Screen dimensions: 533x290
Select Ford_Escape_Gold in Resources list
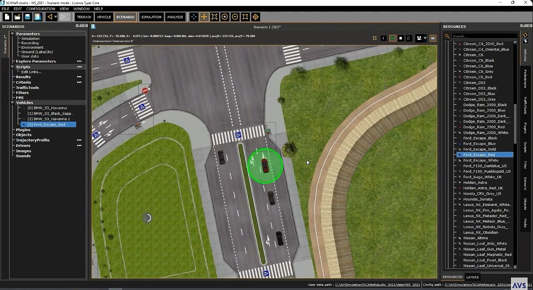point(479,149)
